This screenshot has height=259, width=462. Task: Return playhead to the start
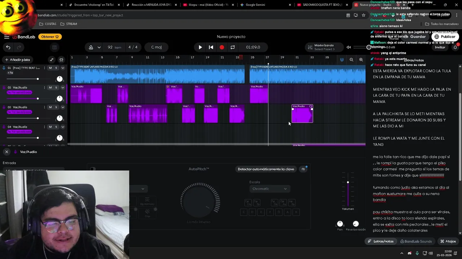click(211, 47)
